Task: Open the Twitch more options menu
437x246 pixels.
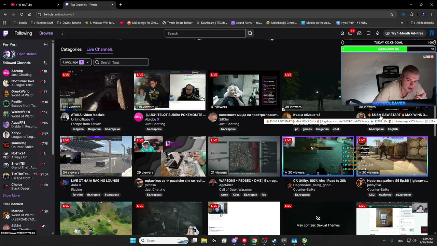Action: [62, 33]
